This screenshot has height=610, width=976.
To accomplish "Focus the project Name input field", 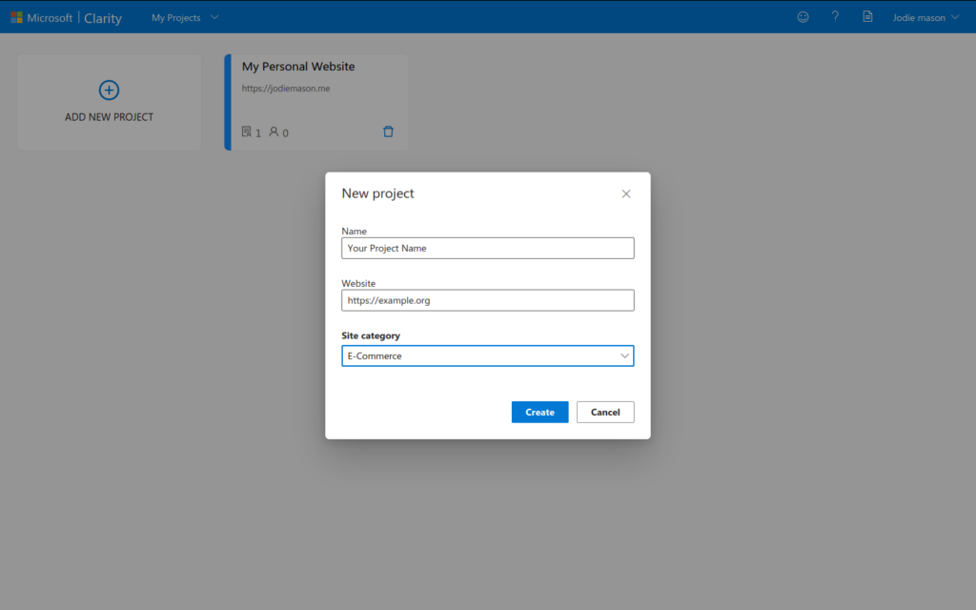I will (487, 248).
